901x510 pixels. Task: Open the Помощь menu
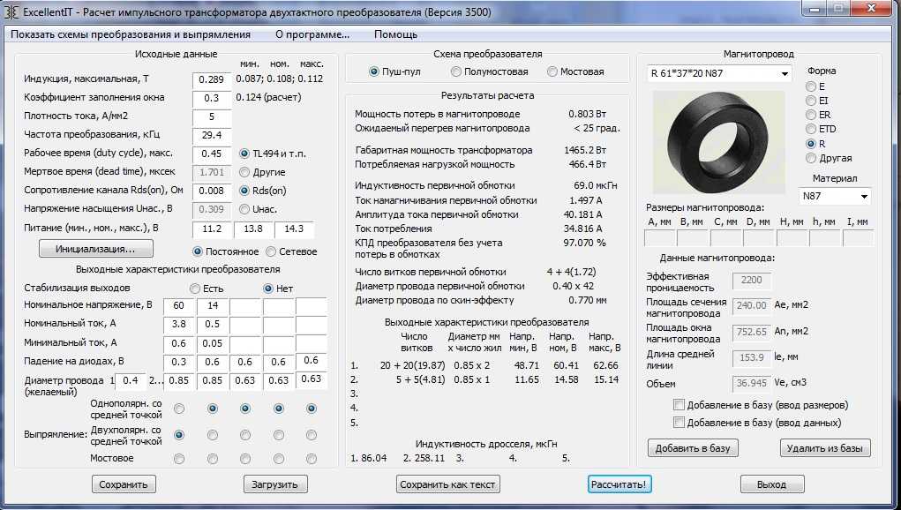(395, 34)
